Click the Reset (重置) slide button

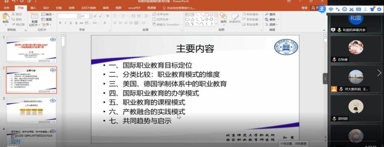click(x=47, y=19)
